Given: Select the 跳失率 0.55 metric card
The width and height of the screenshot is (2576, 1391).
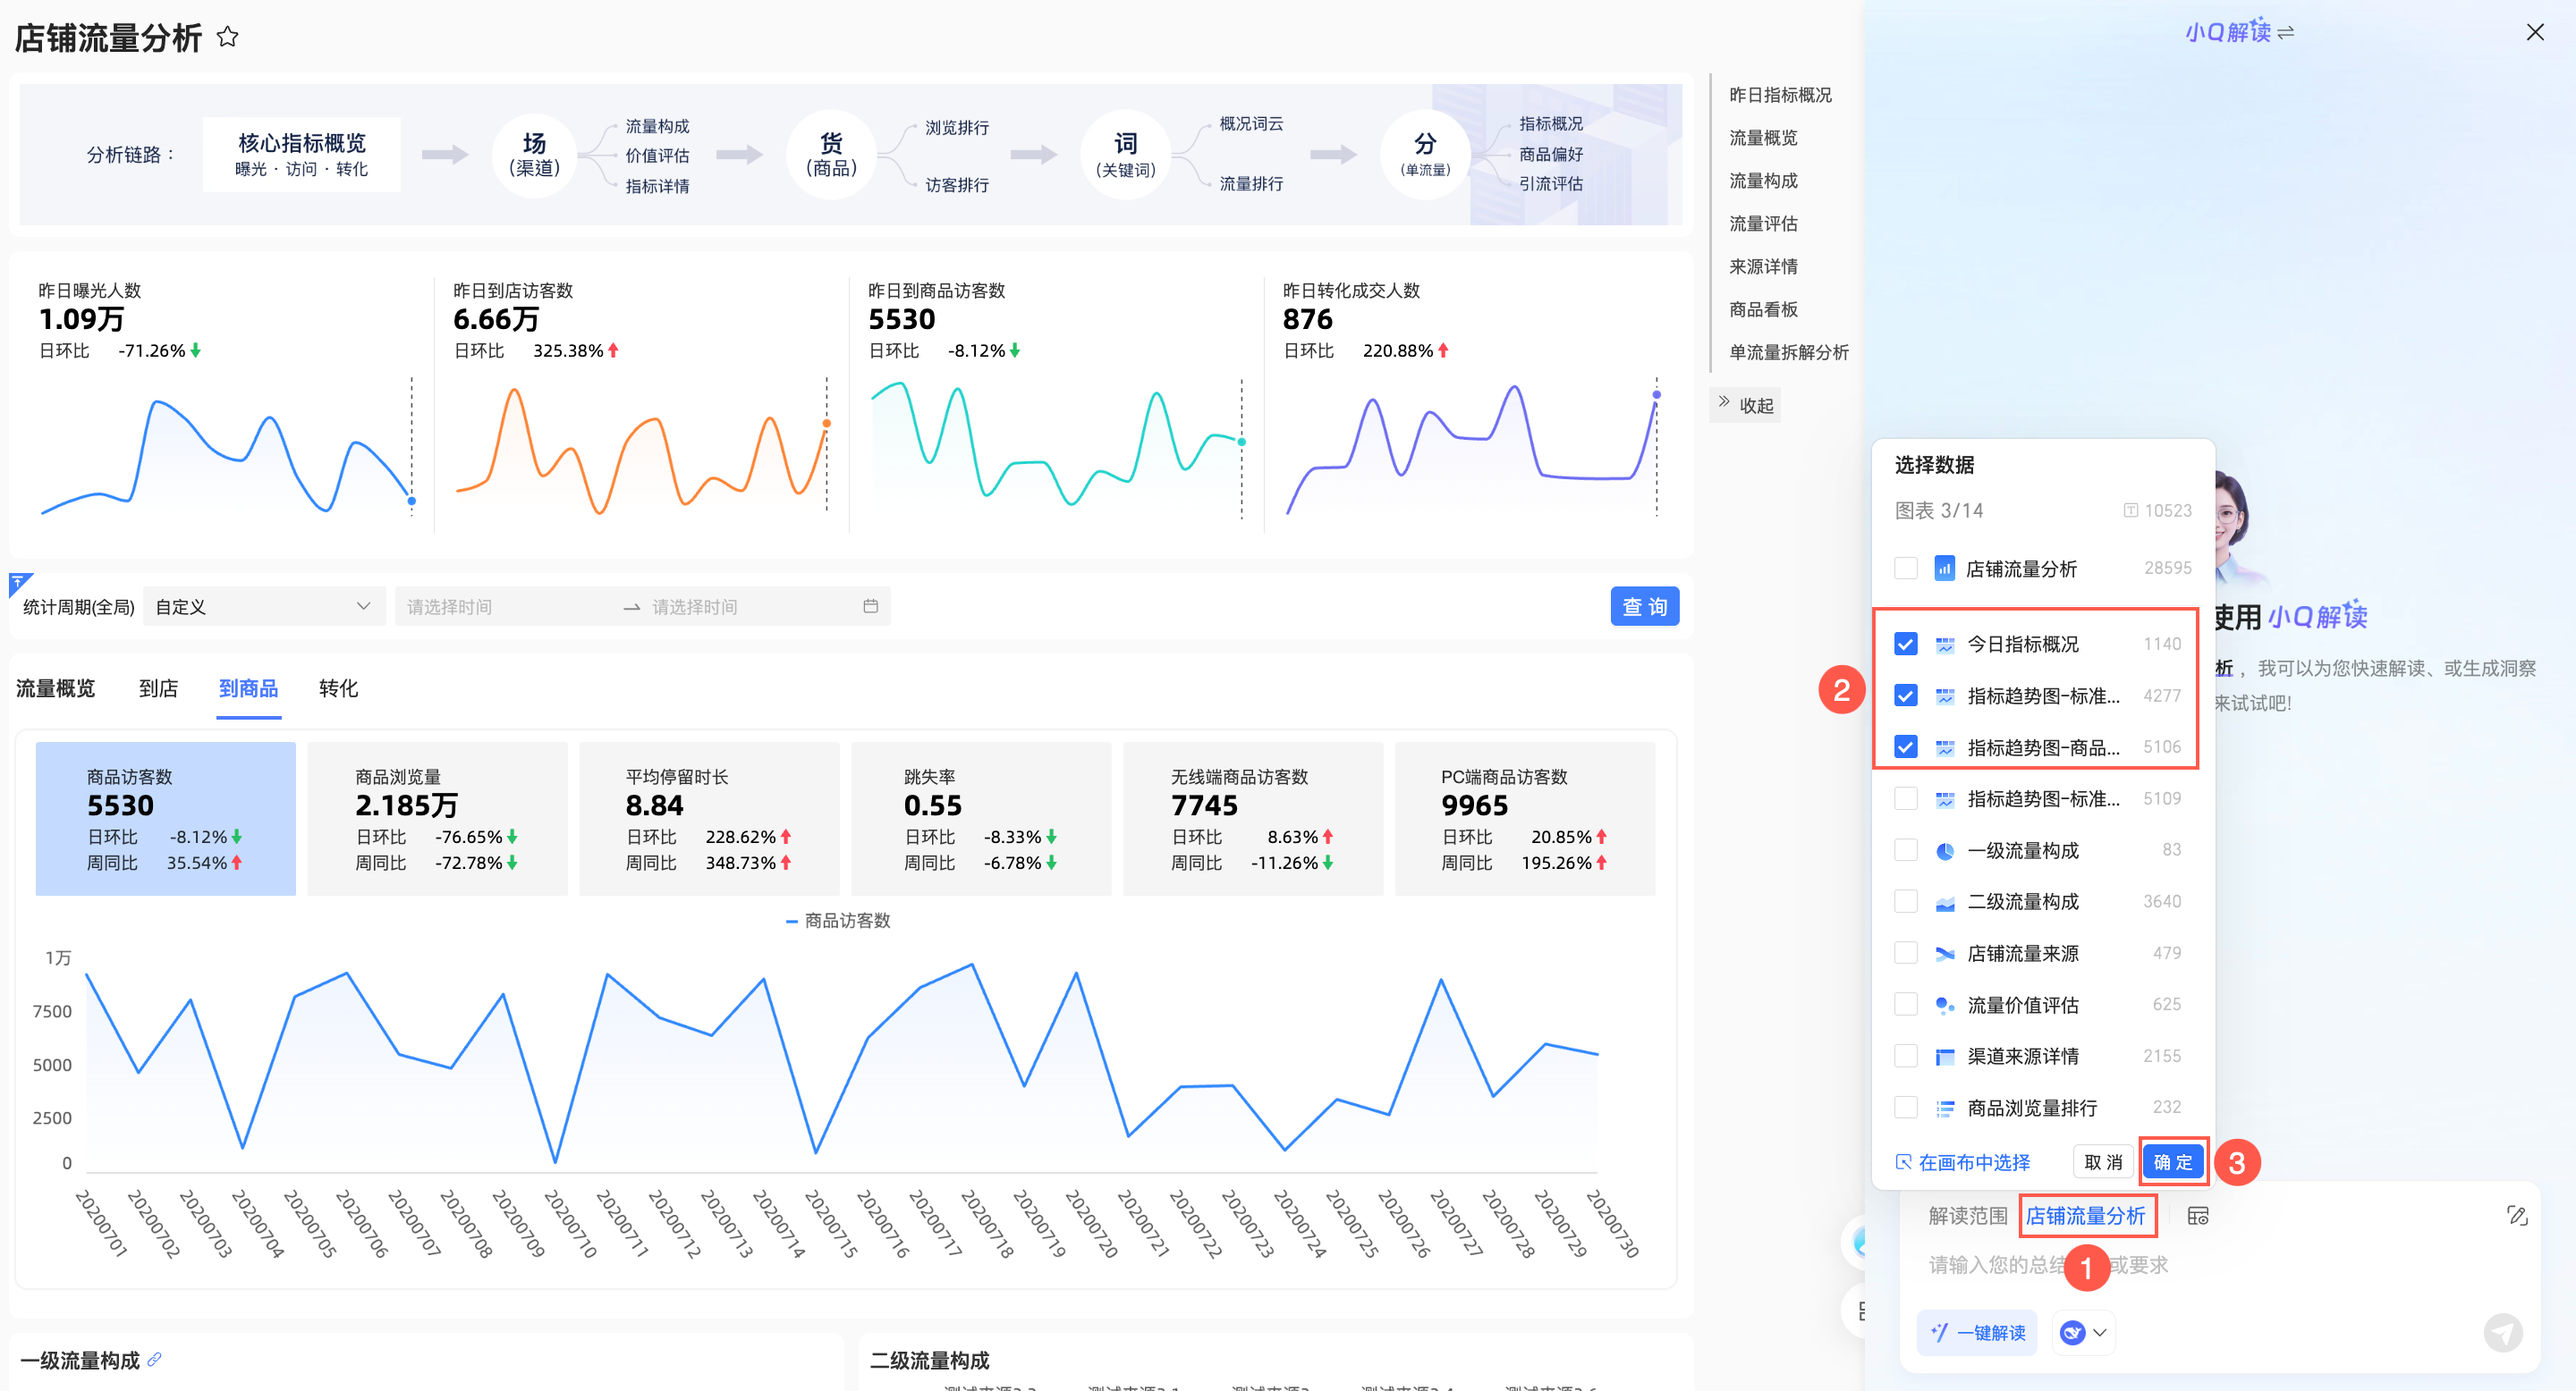Looking at the screenshot, I should 981,818.
